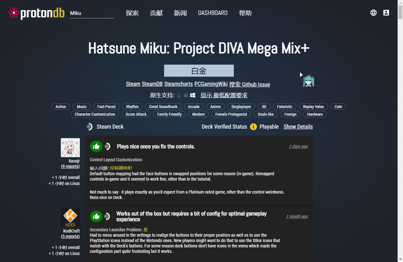Image resolution: width=403 pixels, height=262 pixels.
Task: Expand Show Details for Deck status
Action: click(x=298, y=127)
